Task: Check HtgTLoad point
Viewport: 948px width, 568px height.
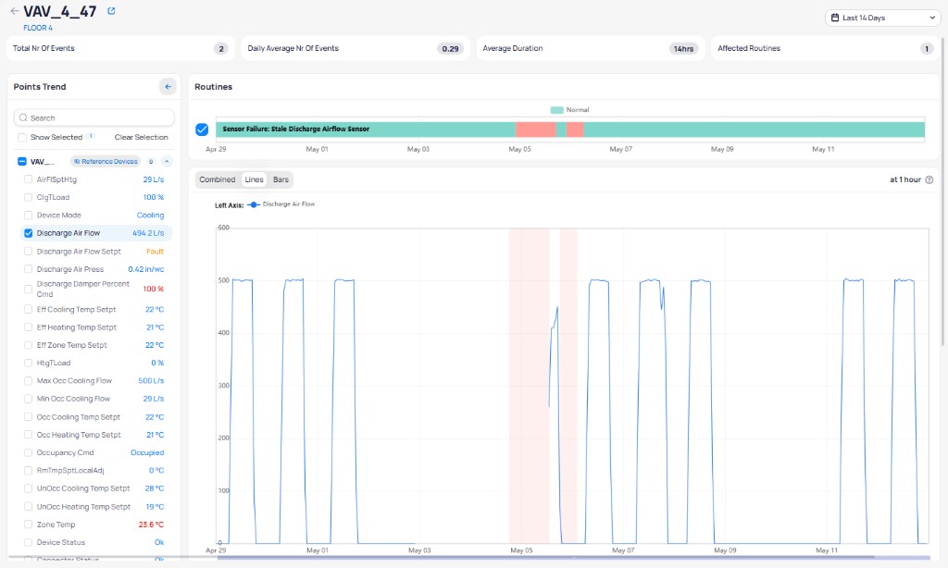Action: [28, 364]
